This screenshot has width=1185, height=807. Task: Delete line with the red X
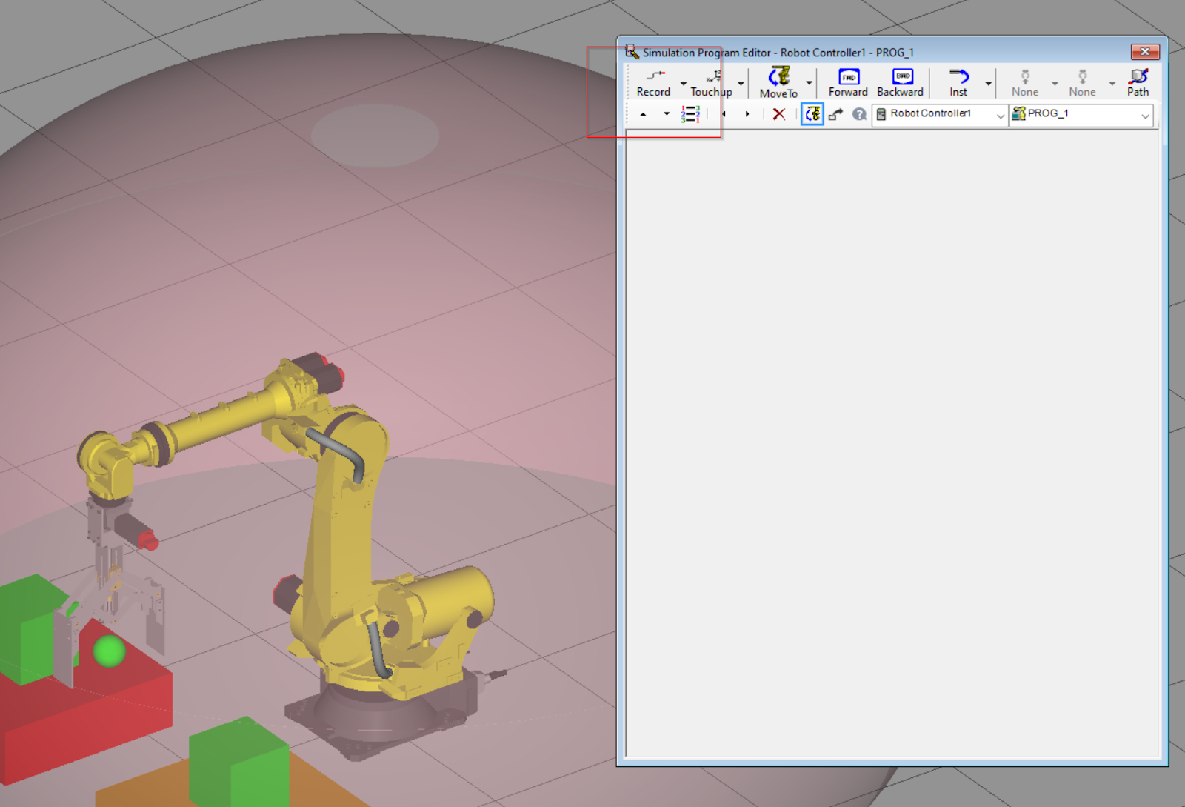779,114
